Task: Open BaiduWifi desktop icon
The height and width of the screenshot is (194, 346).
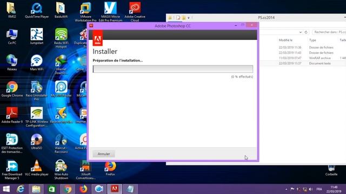Action: (61, 10)
